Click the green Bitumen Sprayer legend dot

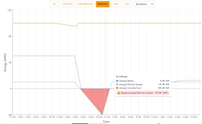click(117, 84)
